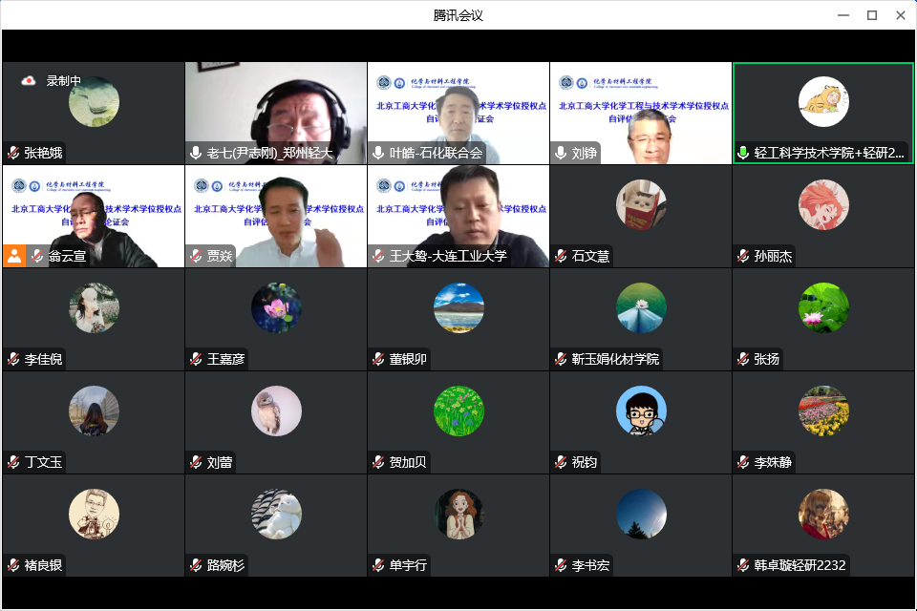
Task: Click 刘铮's microphone icon
Action: pyautogui.click(x=561, y=151)
